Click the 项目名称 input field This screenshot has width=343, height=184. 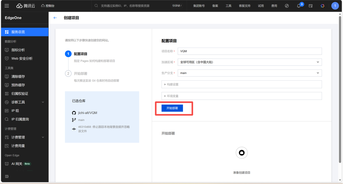click(249, 51)
